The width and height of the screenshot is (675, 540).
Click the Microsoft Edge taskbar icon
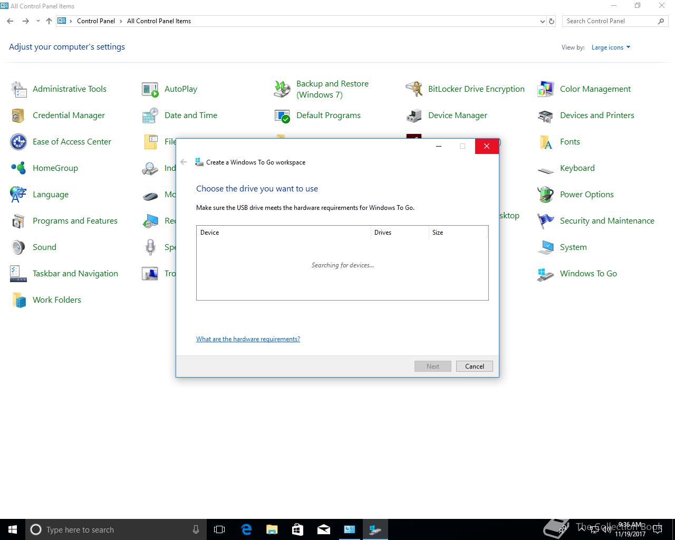[246, 529]
